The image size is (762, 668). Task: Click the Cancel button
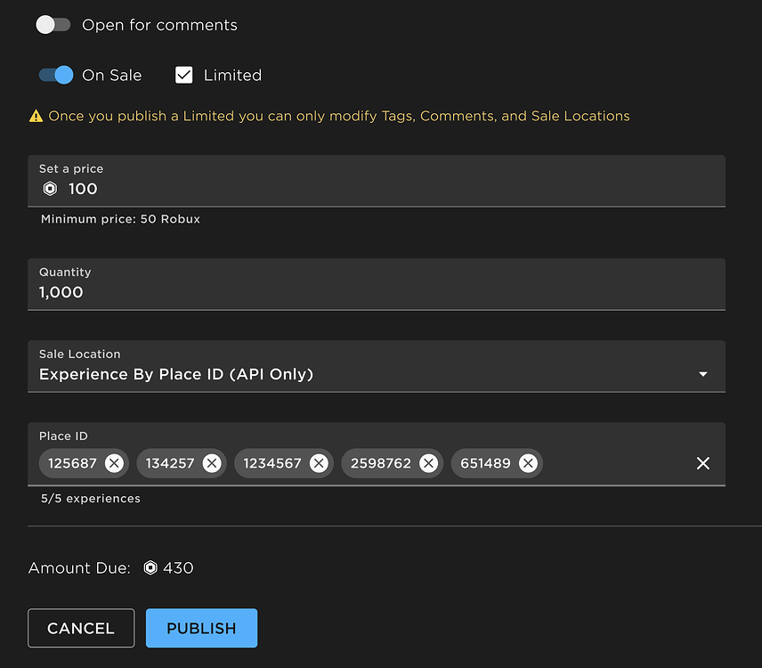pos(81,628)
